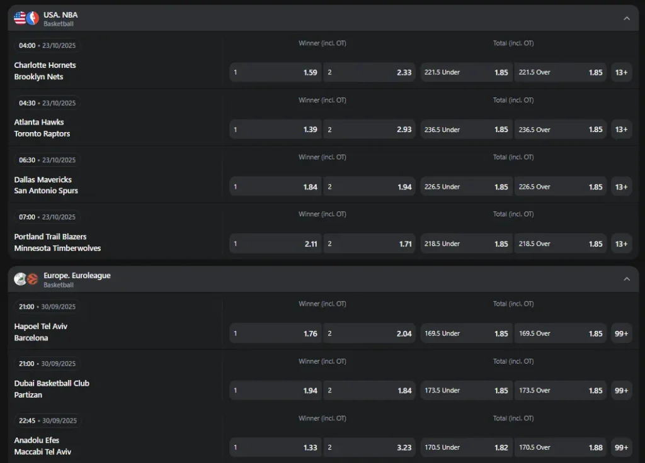Pick Over 226.5 for Mavericks vs Spurs
Screen dimensions: 645x463
point(561,187)
